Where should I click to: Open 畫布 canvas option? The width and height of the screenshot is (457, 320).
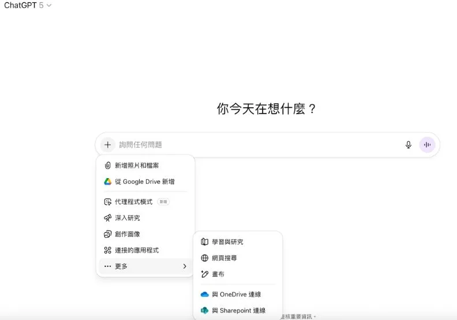238,274
